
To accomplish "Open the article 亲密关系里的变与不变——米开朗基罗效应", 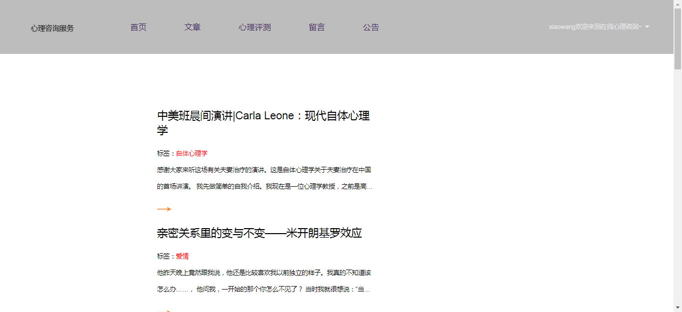I will pos(259,233).
